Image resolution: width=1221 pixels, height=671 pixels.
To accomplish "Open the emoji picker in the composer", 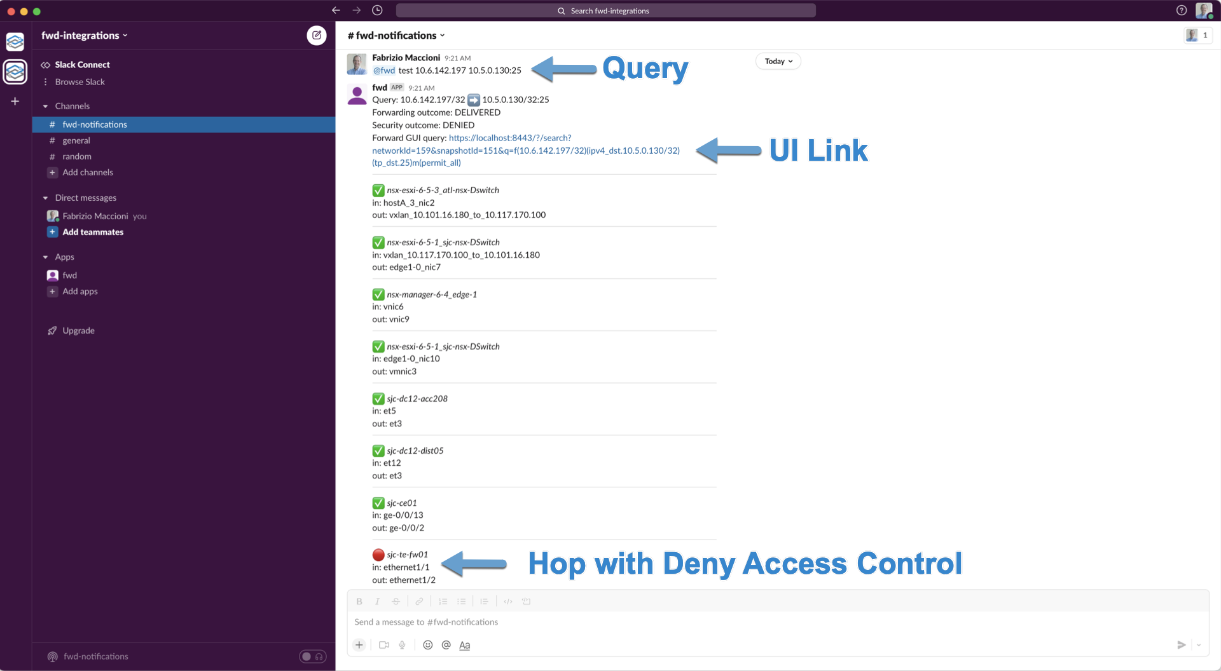I will pos(428,645).
